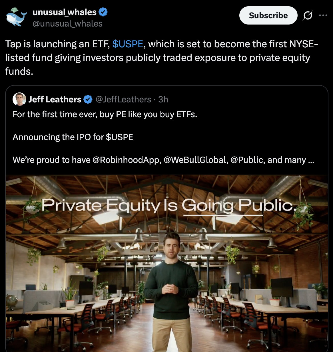The width and height of the screenshot is (333, 352).
Task: Play the Private Equity Is Going Public video
Action: click(167, 263)
